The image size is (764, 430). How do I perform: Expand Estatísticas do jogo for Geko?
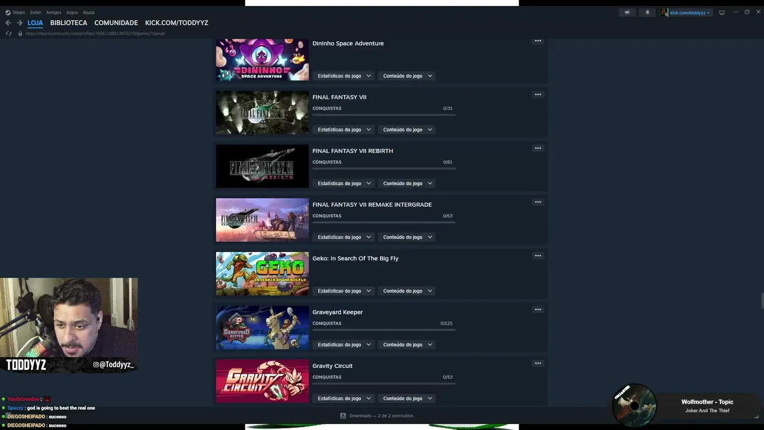(344, 291)
